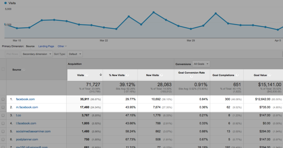Image resolution: width=283 pixels, height=148 pixels.
Task: Expand the Other primary dimension dropdown
Action: click(62, 46)
